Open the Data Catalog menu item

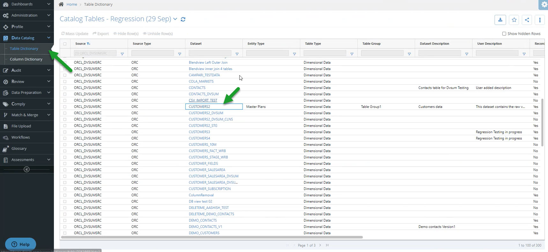tap(27, 38)
